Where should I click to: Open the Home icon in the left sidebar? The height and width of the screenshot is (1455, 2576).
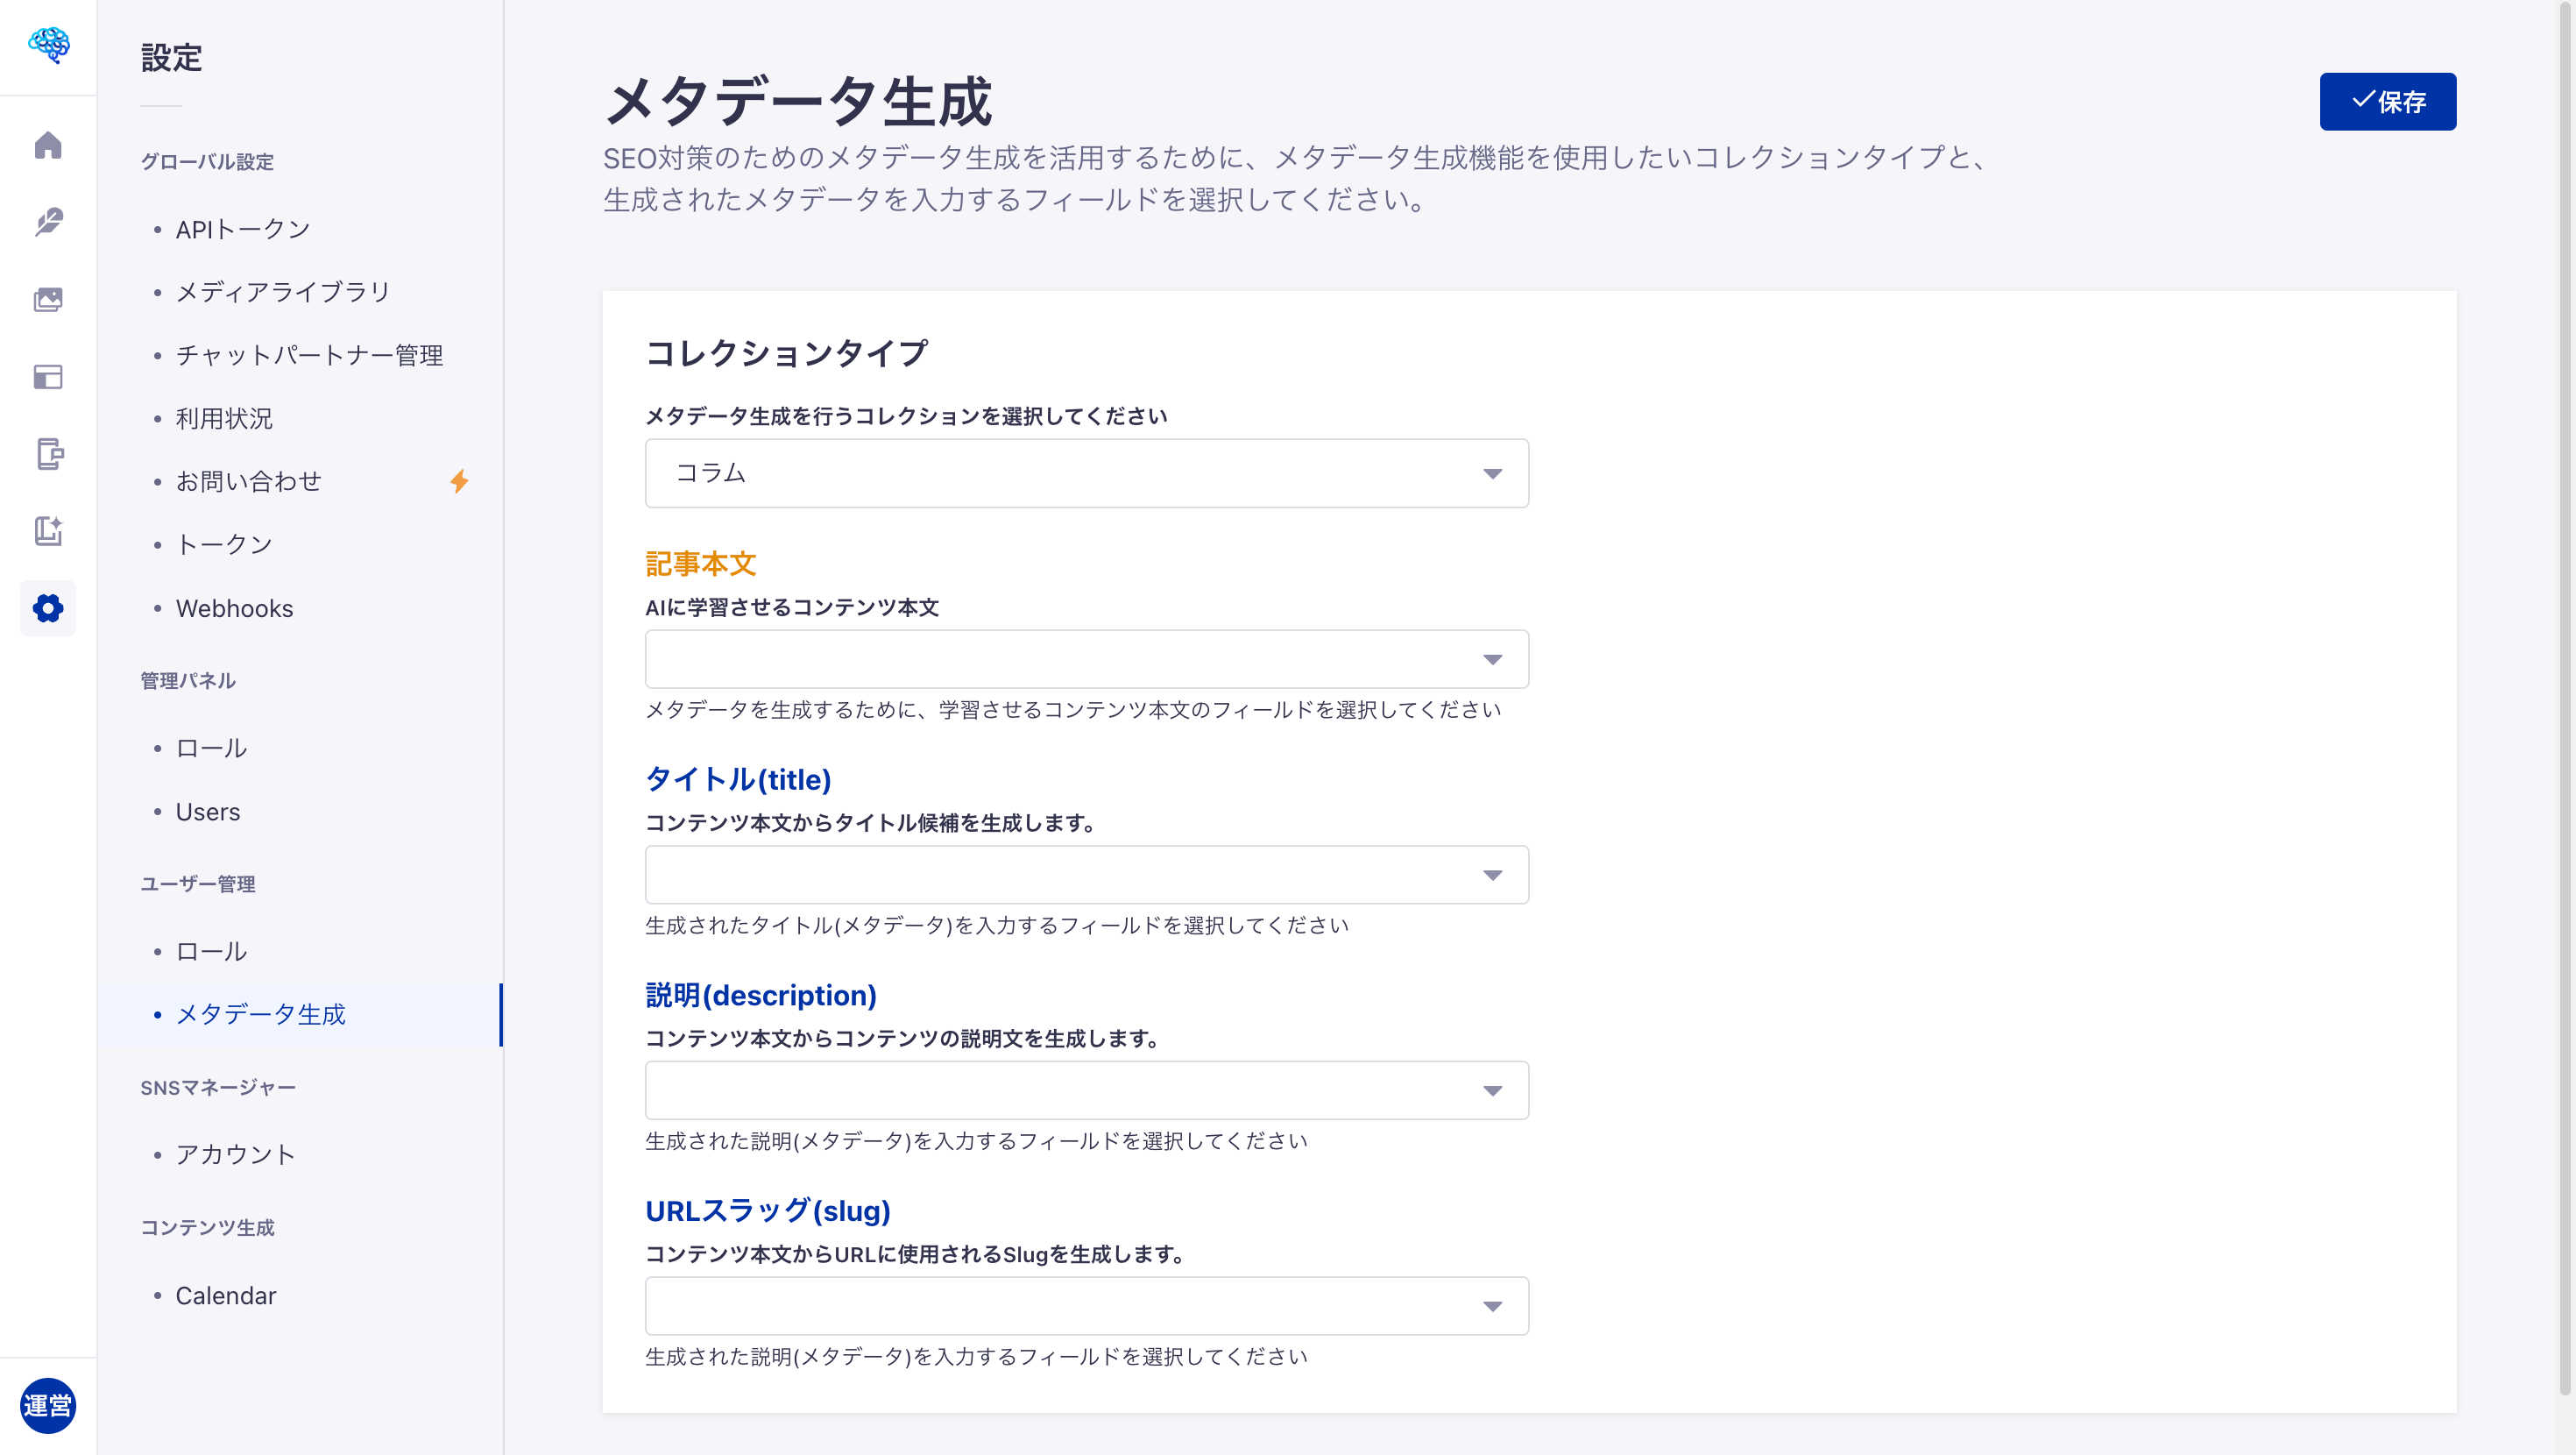[x=48, y=145]
